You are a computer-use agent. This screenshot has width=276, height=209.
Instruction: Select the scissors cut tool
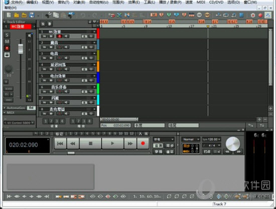[48, 16]
